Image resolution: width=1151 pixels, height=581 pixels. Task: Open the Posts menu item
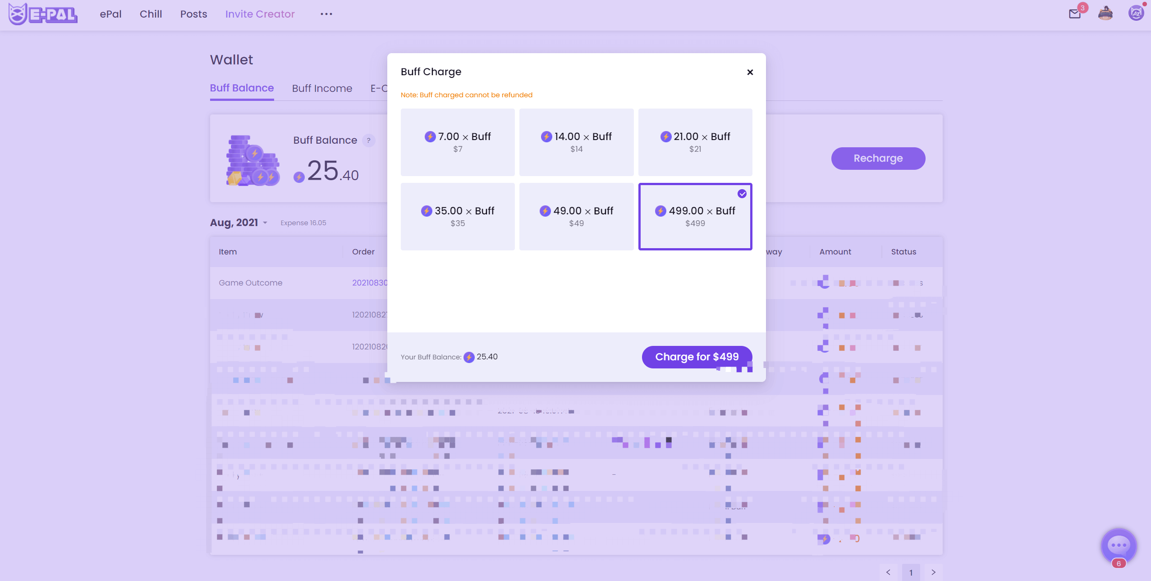pos(193,14)
